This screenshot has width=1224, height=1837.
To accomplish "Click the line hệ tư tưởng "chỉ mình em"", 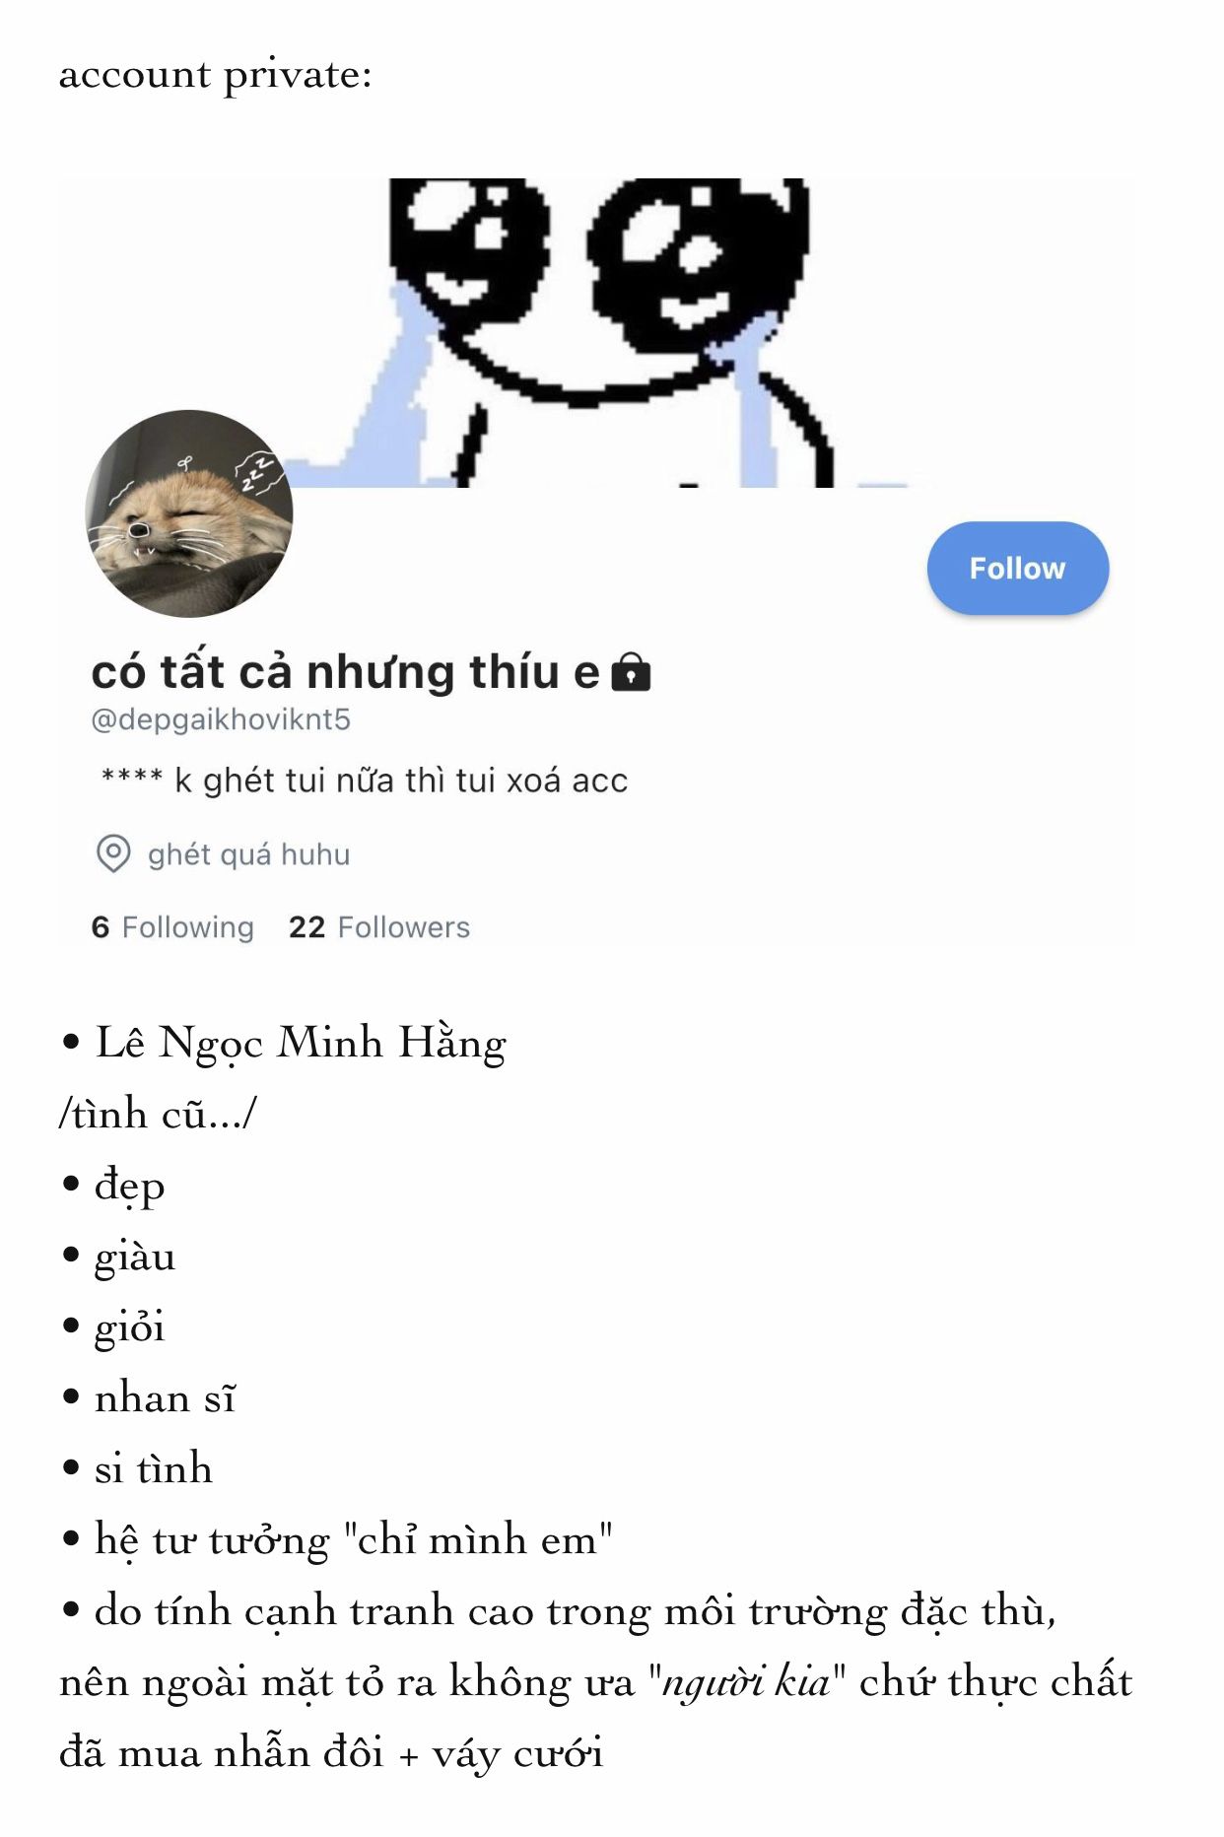I will click(353, 1540).
